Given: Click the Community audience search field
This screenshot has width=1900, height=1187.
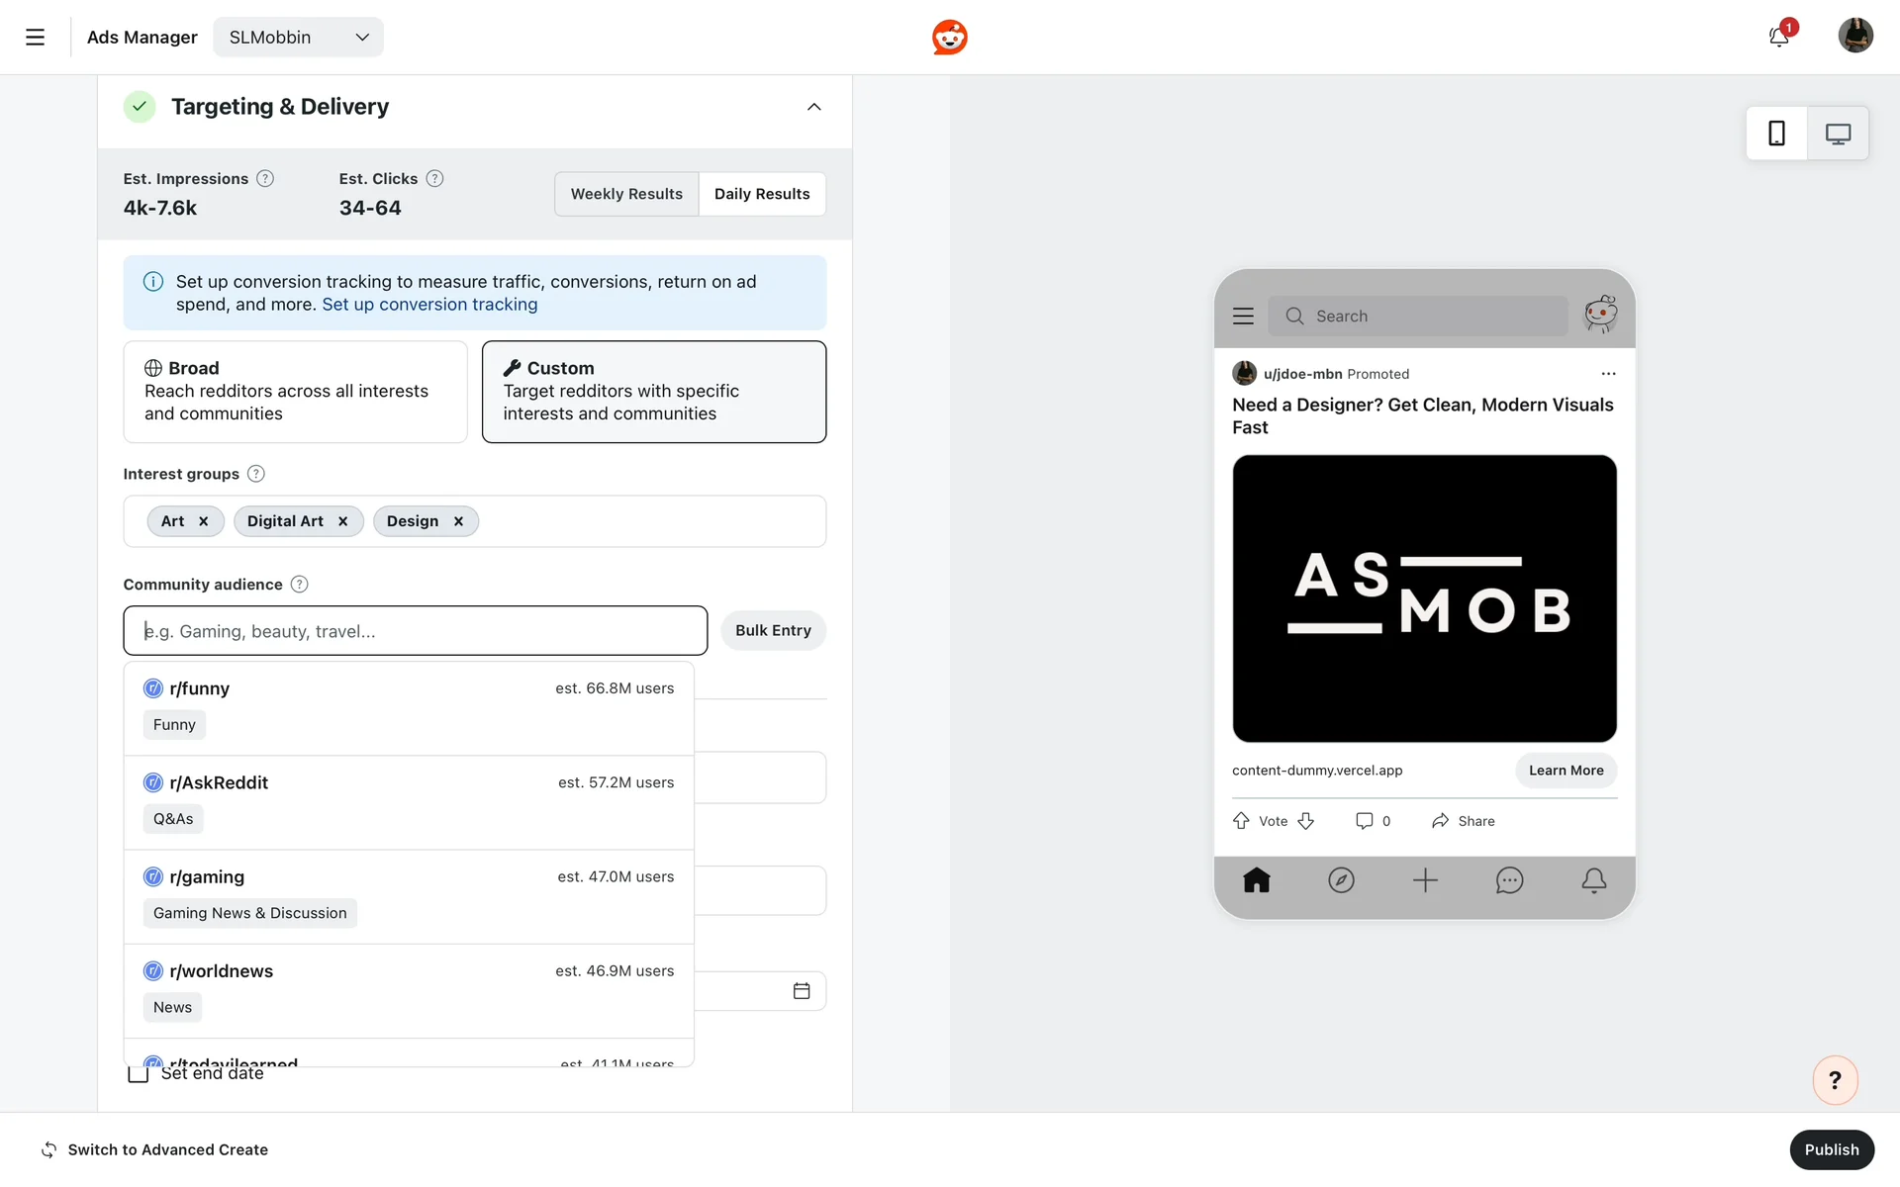Looking at the screenshot, I should coord(415,631).
